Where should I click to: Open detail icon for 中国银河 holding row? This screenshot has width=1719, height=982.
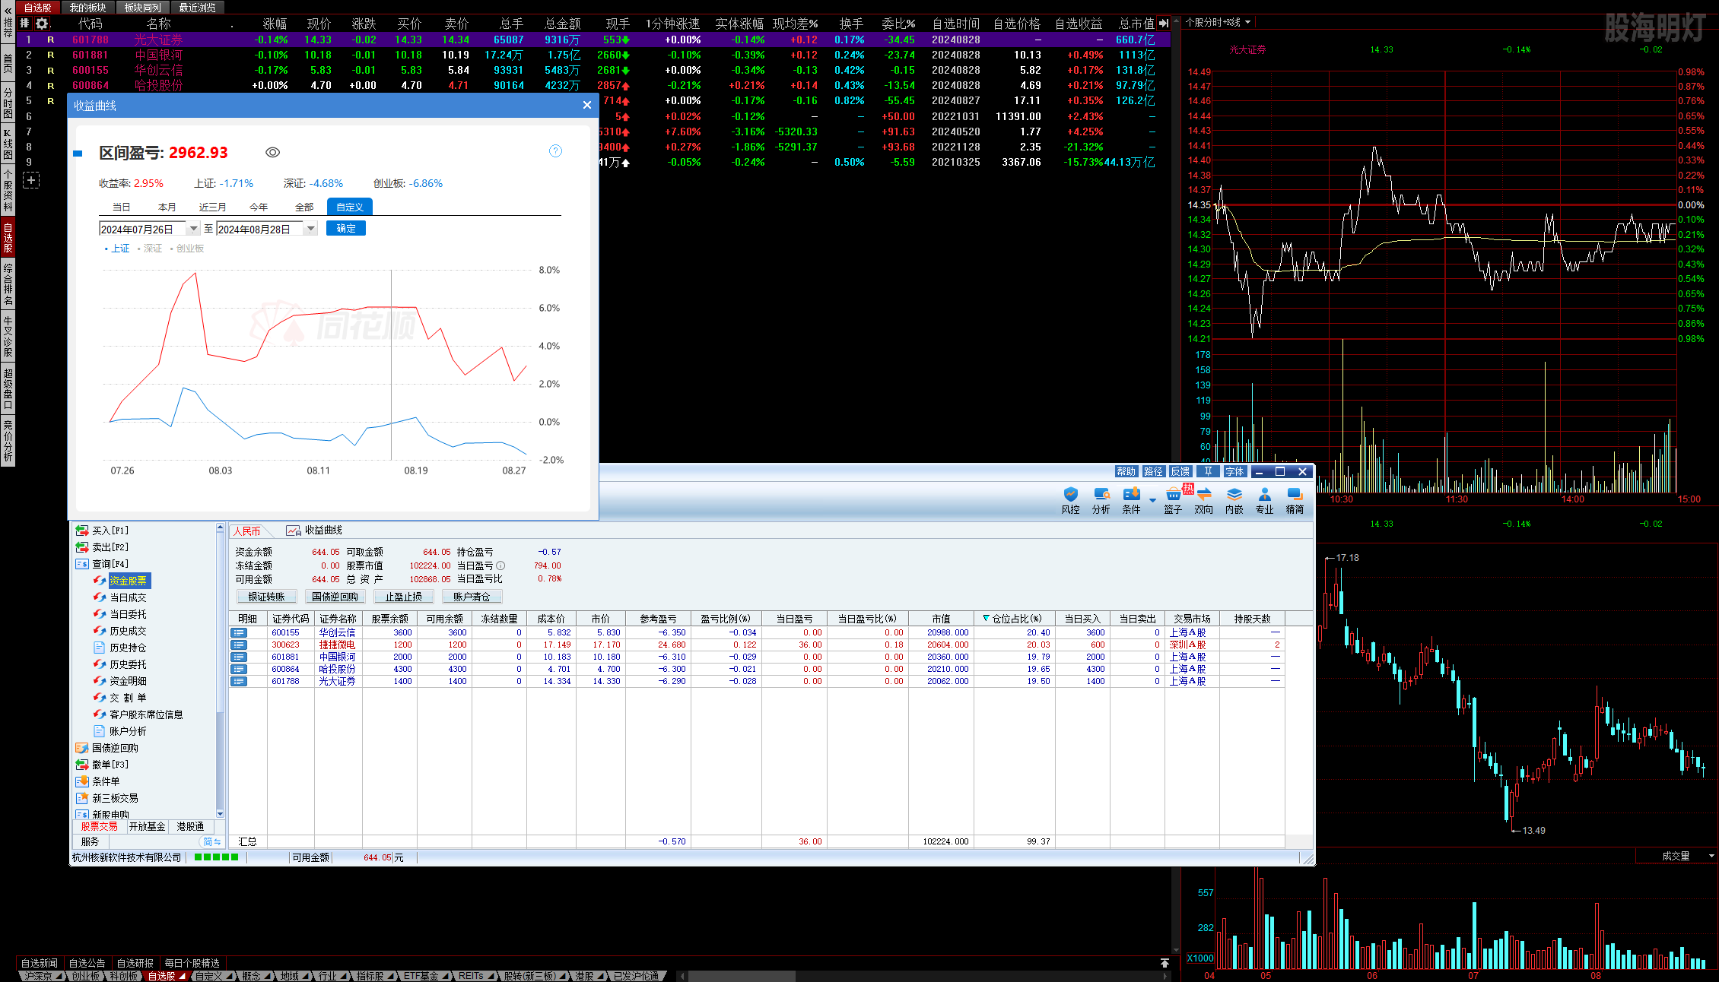[x=239, y=657]
